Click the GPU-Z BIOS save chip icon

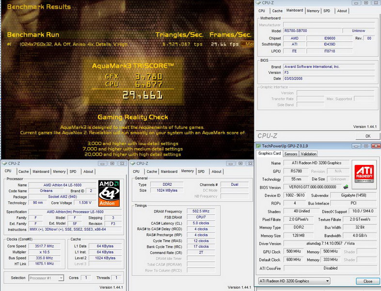tap(346, 187)
